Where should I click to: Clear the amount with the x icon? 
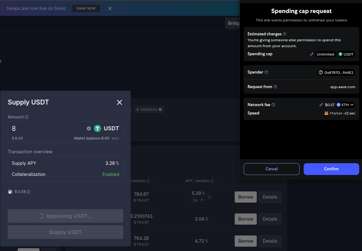click(x=89, y=128)
